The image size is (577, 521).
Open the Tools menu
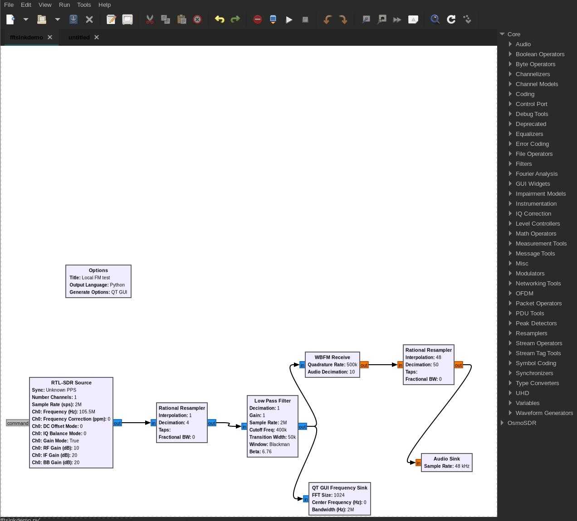(x=84, y=5)
